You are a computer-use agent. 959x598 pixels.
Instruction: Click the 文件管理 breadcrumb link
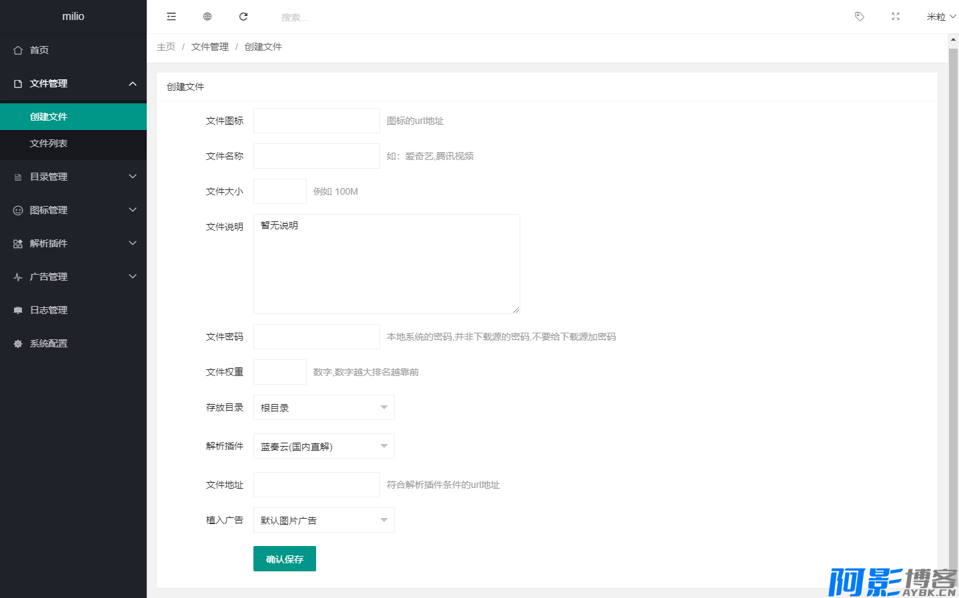pyautogui.click(x=210, y=47)
